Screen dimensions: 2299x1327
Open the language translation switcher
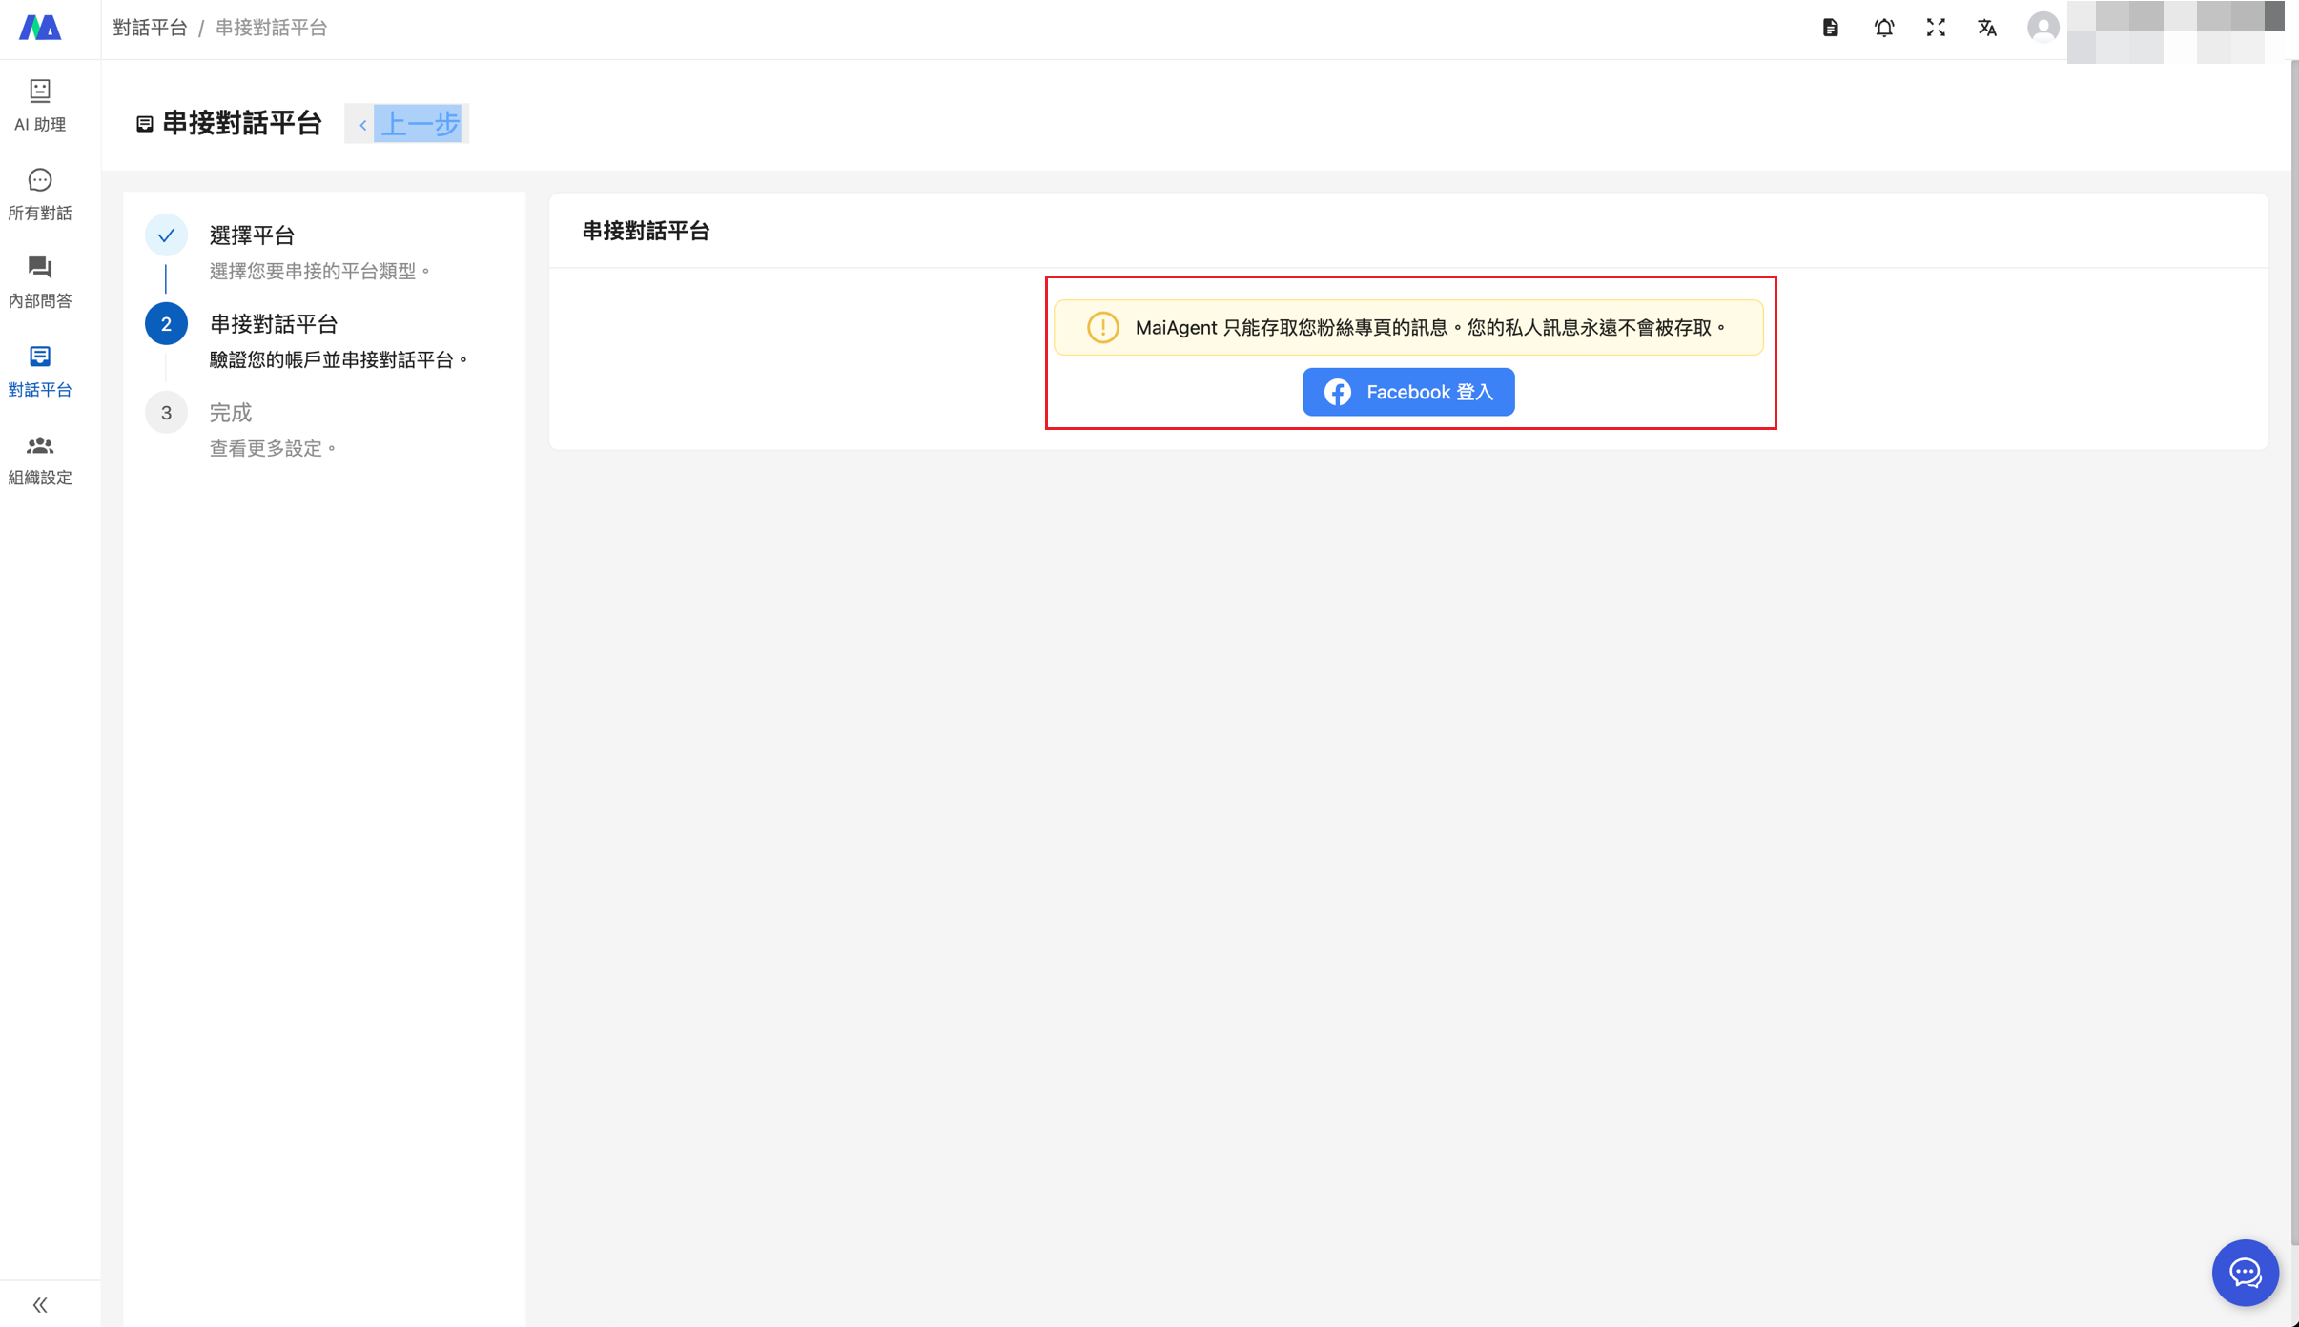coord(1987,28)
